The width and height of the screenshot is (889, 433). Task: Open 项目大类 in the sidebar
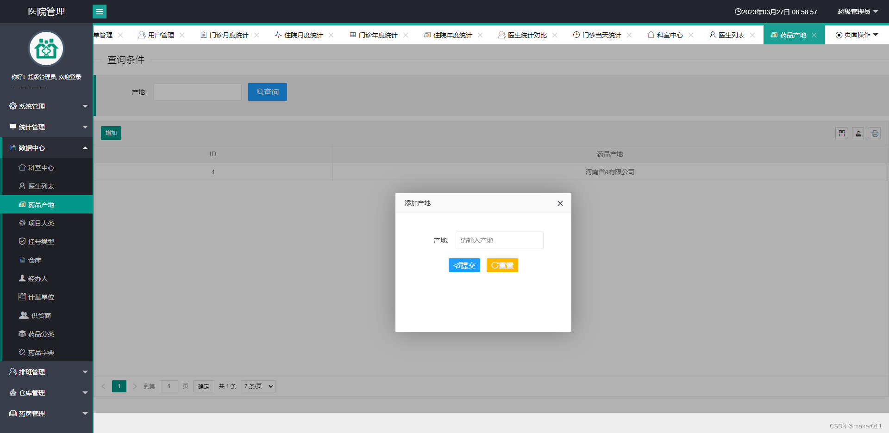47,223
